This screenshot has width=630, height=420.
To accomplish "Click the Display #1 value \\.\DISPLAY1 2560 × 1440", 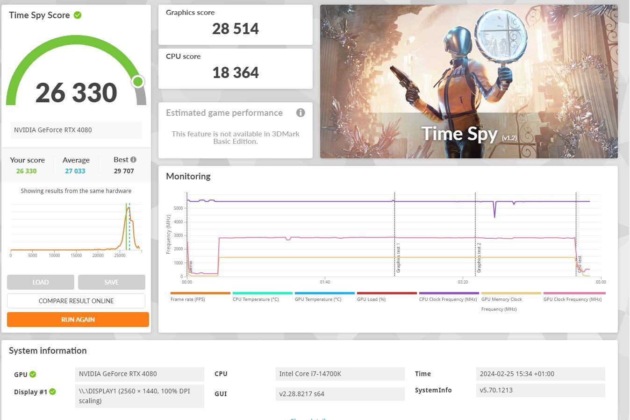I will tap(140, 396).
